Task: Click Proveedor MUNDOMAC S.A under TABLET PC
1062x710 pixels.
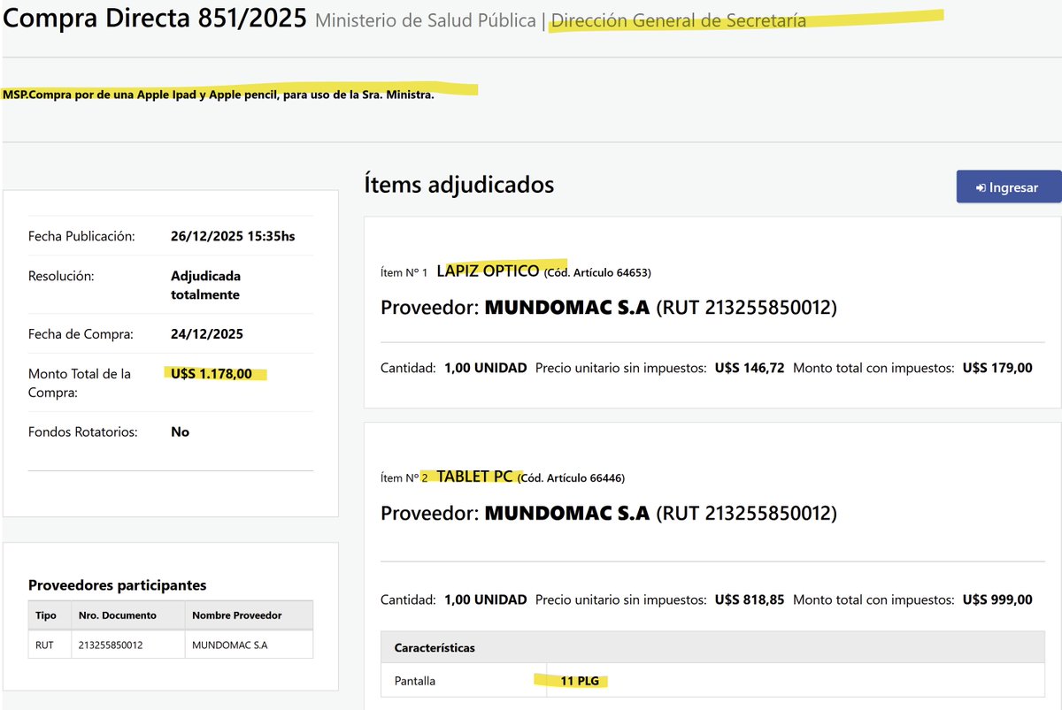Action: coord(566,513)
